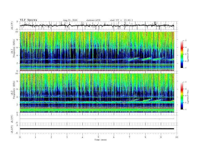The width and height of the screenshot is (199, 154).
Task: Click the "VLF Spectra" plot title
Action: (x=28, y=20)
